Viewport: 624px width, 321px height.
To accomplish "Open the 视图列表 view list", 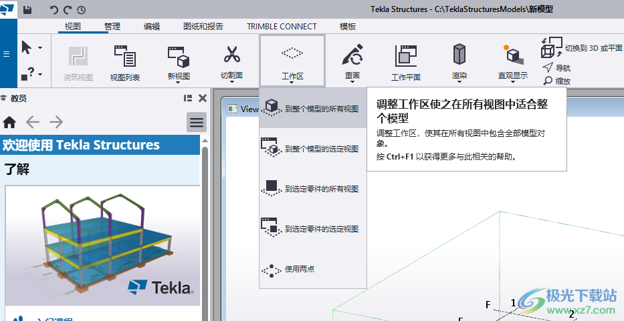I will [x=125, y=63].
